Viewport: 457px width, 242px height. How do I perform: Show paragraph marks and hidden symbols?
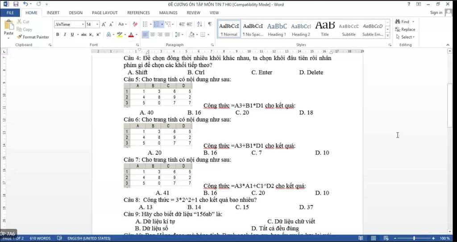210,24
